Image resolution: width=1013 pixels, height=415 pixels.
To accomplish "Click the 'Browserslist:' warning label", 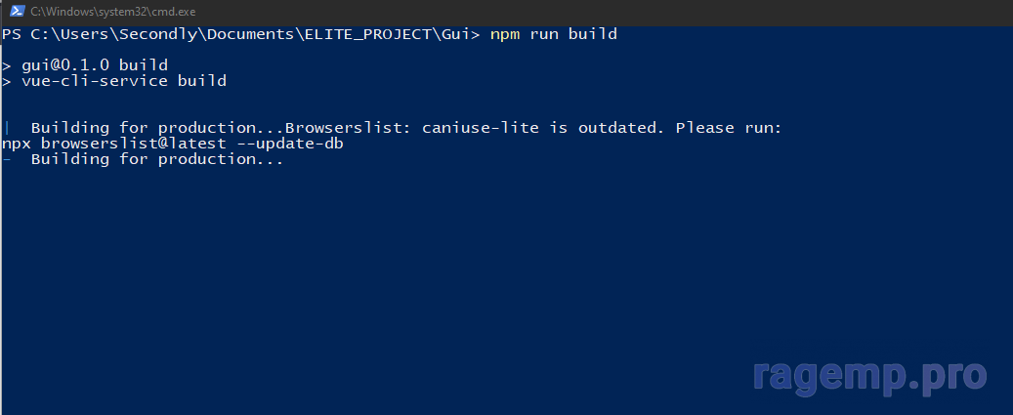I will (348, 128).
